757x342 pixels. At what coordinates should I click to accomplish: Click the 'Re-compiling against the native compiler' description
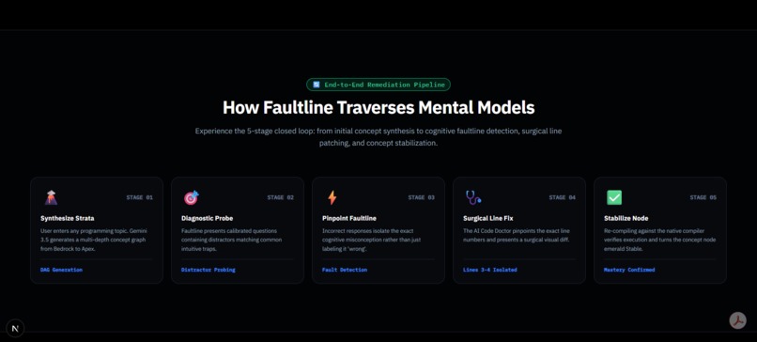[x=660, y=240]
